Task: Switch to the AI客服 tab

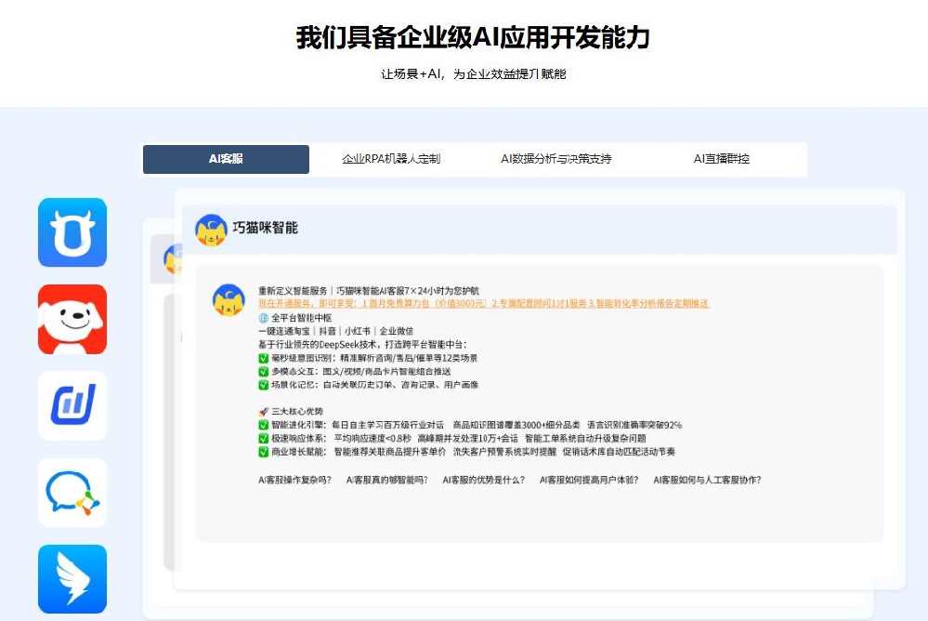Action: click(226, 159)
